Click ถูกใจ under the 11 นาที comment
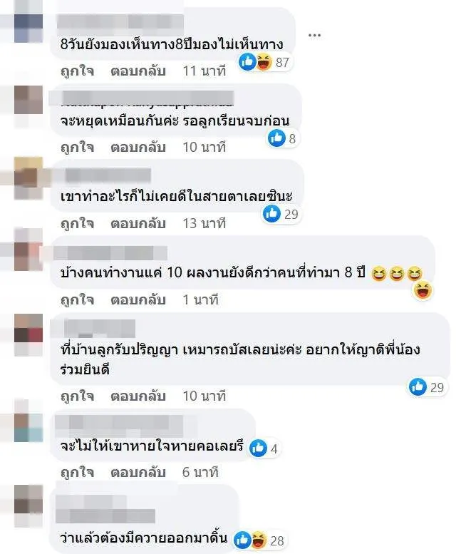Image resolution: width=466 pixels, height=554 pixels. click(x=78, y=71)
